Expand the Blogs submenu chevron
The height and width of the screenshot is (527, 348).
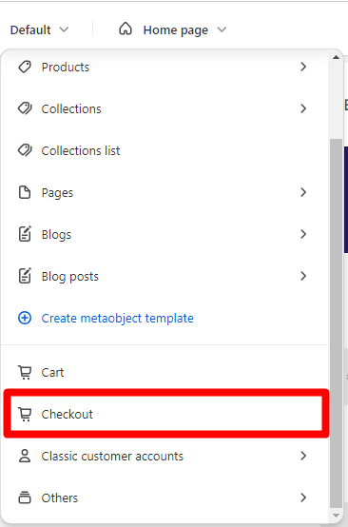[x=303, y=234]
